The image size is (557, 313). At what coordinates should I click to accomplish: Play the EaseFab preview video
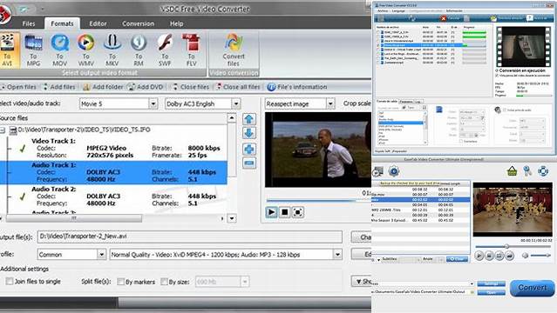(479, 256)
